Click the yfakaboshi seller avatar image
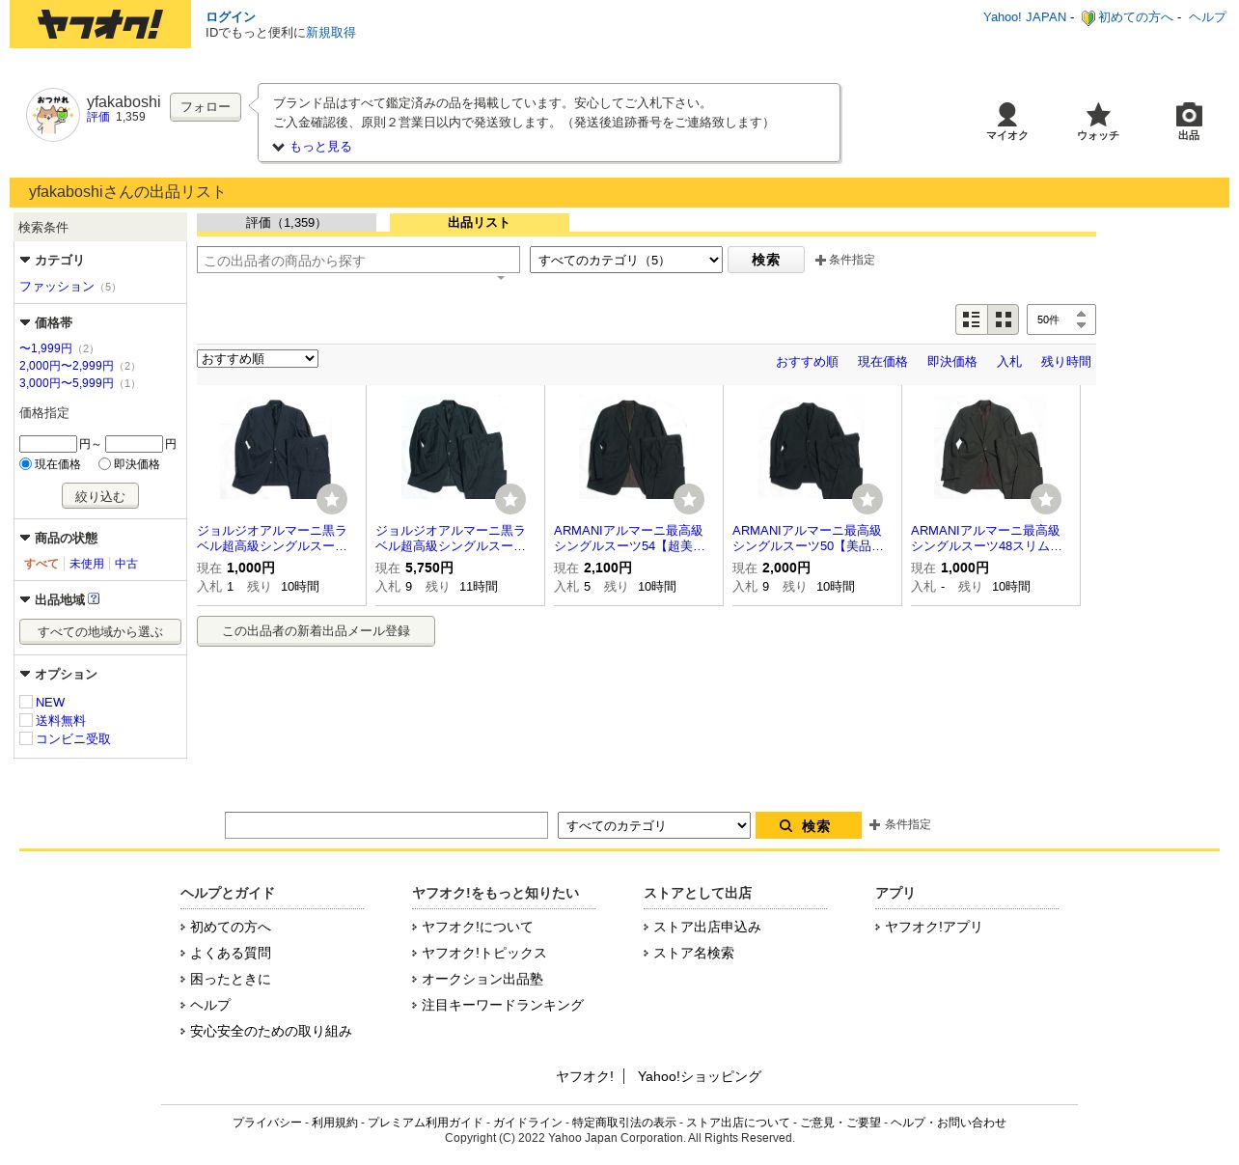Viewport: 1239px width, 1165px height. (53, 115)
